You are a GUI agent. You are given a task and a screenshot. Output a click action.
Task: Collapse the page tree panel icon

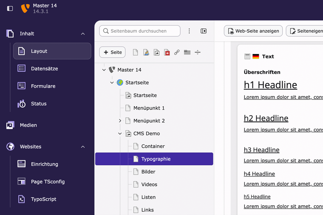(x=204, y=31)
